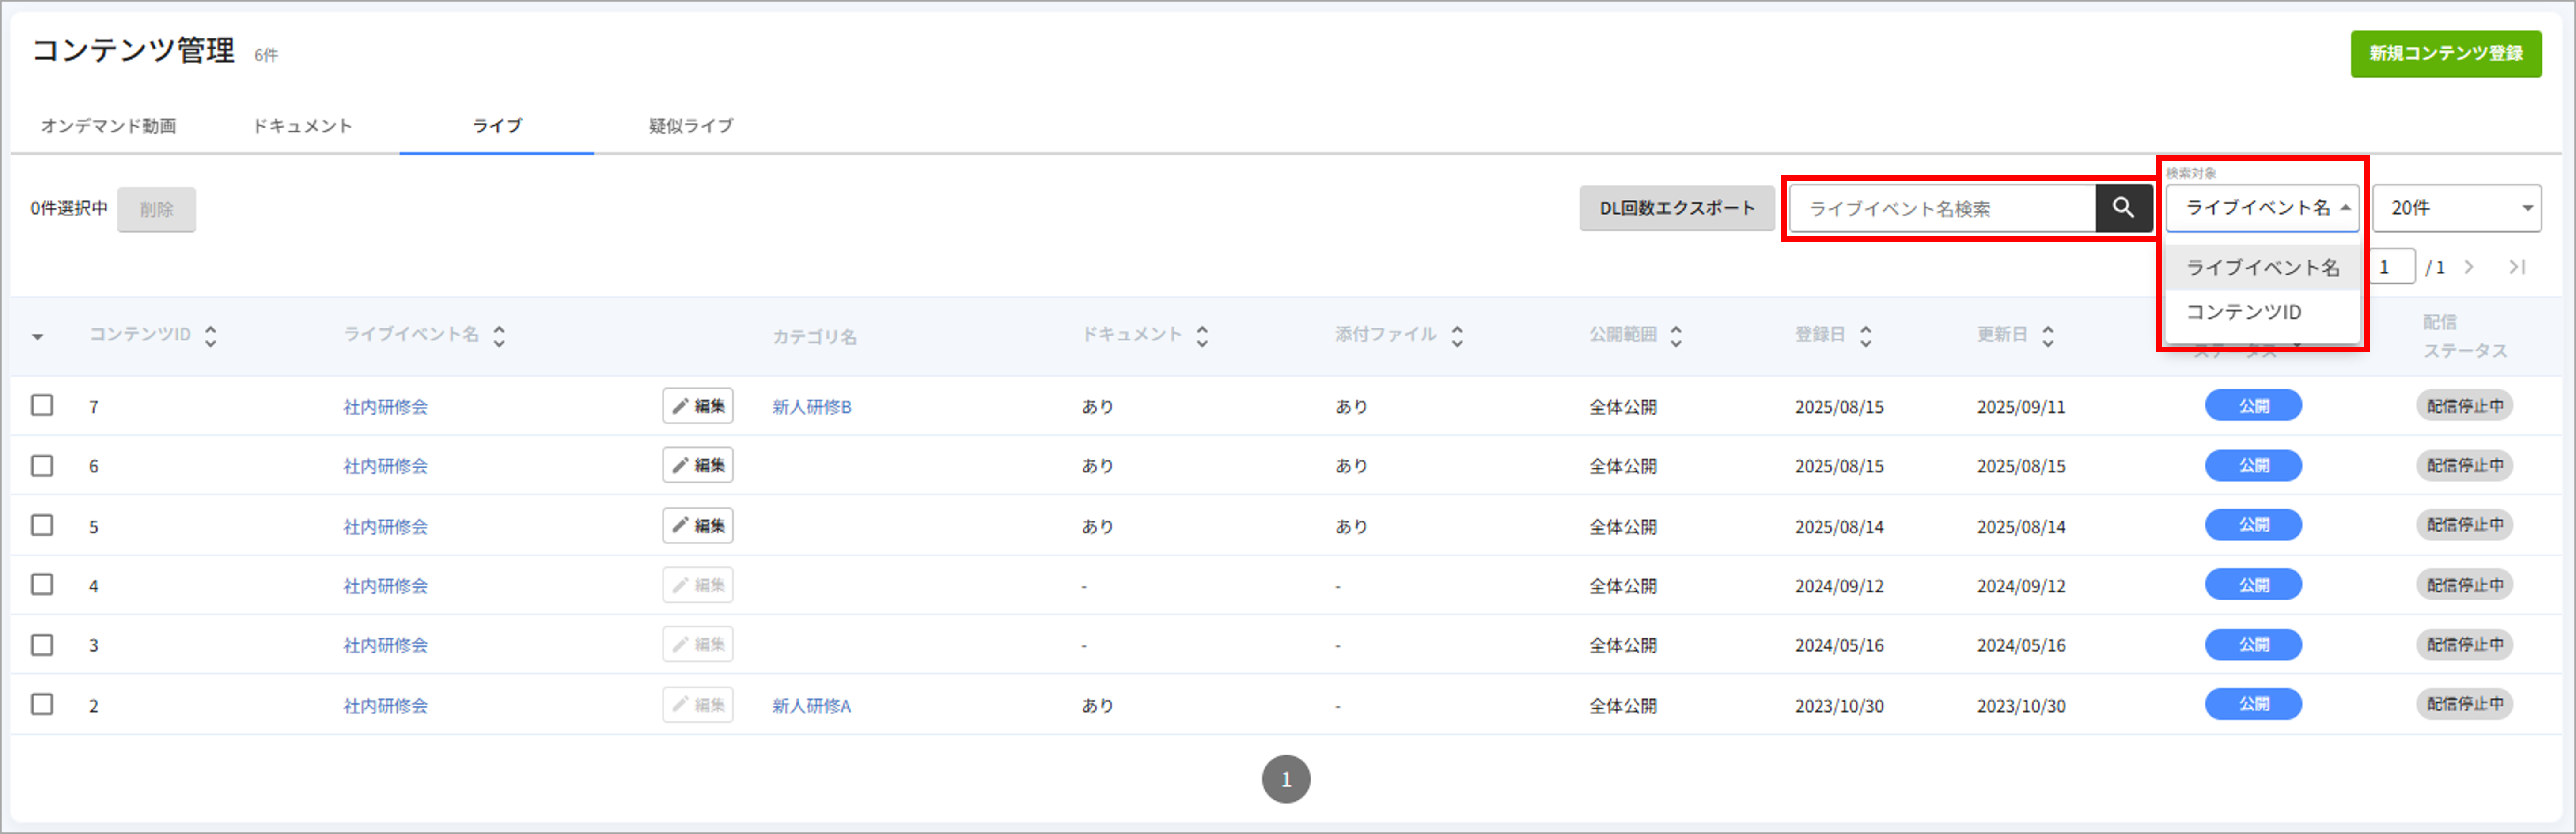The height and width of the screenshot is (834, 2576).
Task: Choose コンテンツID option in dropdown list
Action: pyautogui.click(x=2262, y=312)
